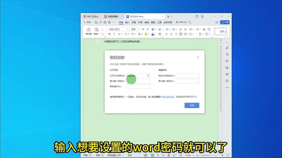Click the web layout globe icon in status bar
The height and width of the screenshot is (158, 282).
coord(168,155)
